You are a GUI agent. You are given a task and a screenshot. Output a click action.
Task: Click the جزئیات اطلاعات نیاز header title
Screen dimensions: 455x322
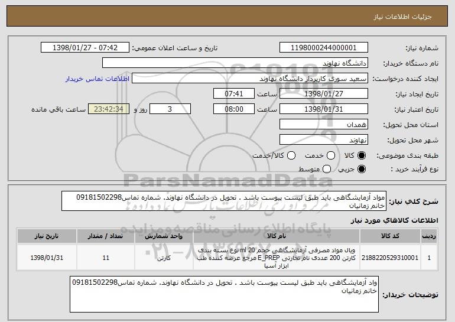(x=402, y=17)
